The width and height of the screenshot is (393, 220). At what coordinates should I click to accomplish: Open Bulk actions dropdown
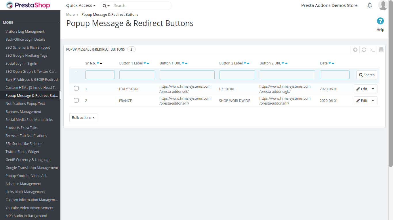(x=83, y=118)
